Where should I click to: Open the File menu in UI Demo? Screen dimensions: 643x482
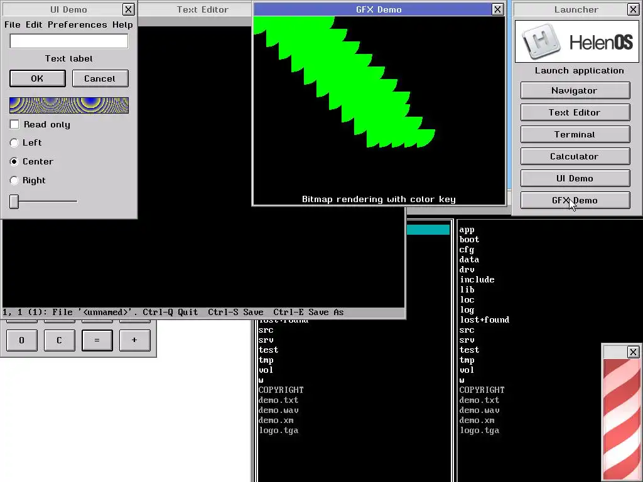coord(13,24)
